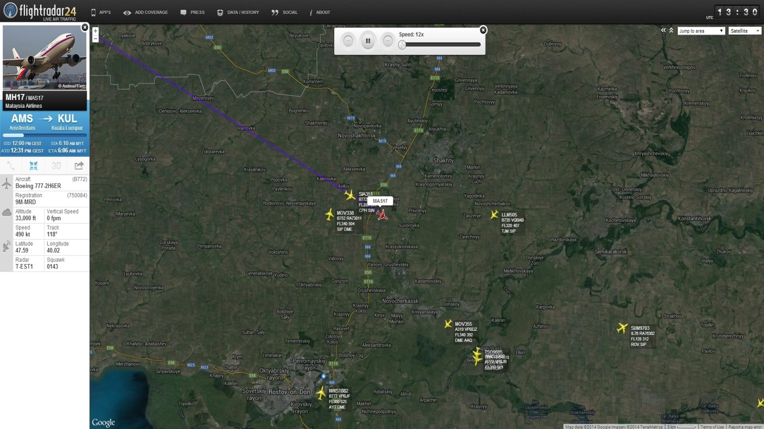The height and width of the screenshot is (429, 764).
Task: Select the red MAS17 aircraft icon
Action: [x=382, y=214]
